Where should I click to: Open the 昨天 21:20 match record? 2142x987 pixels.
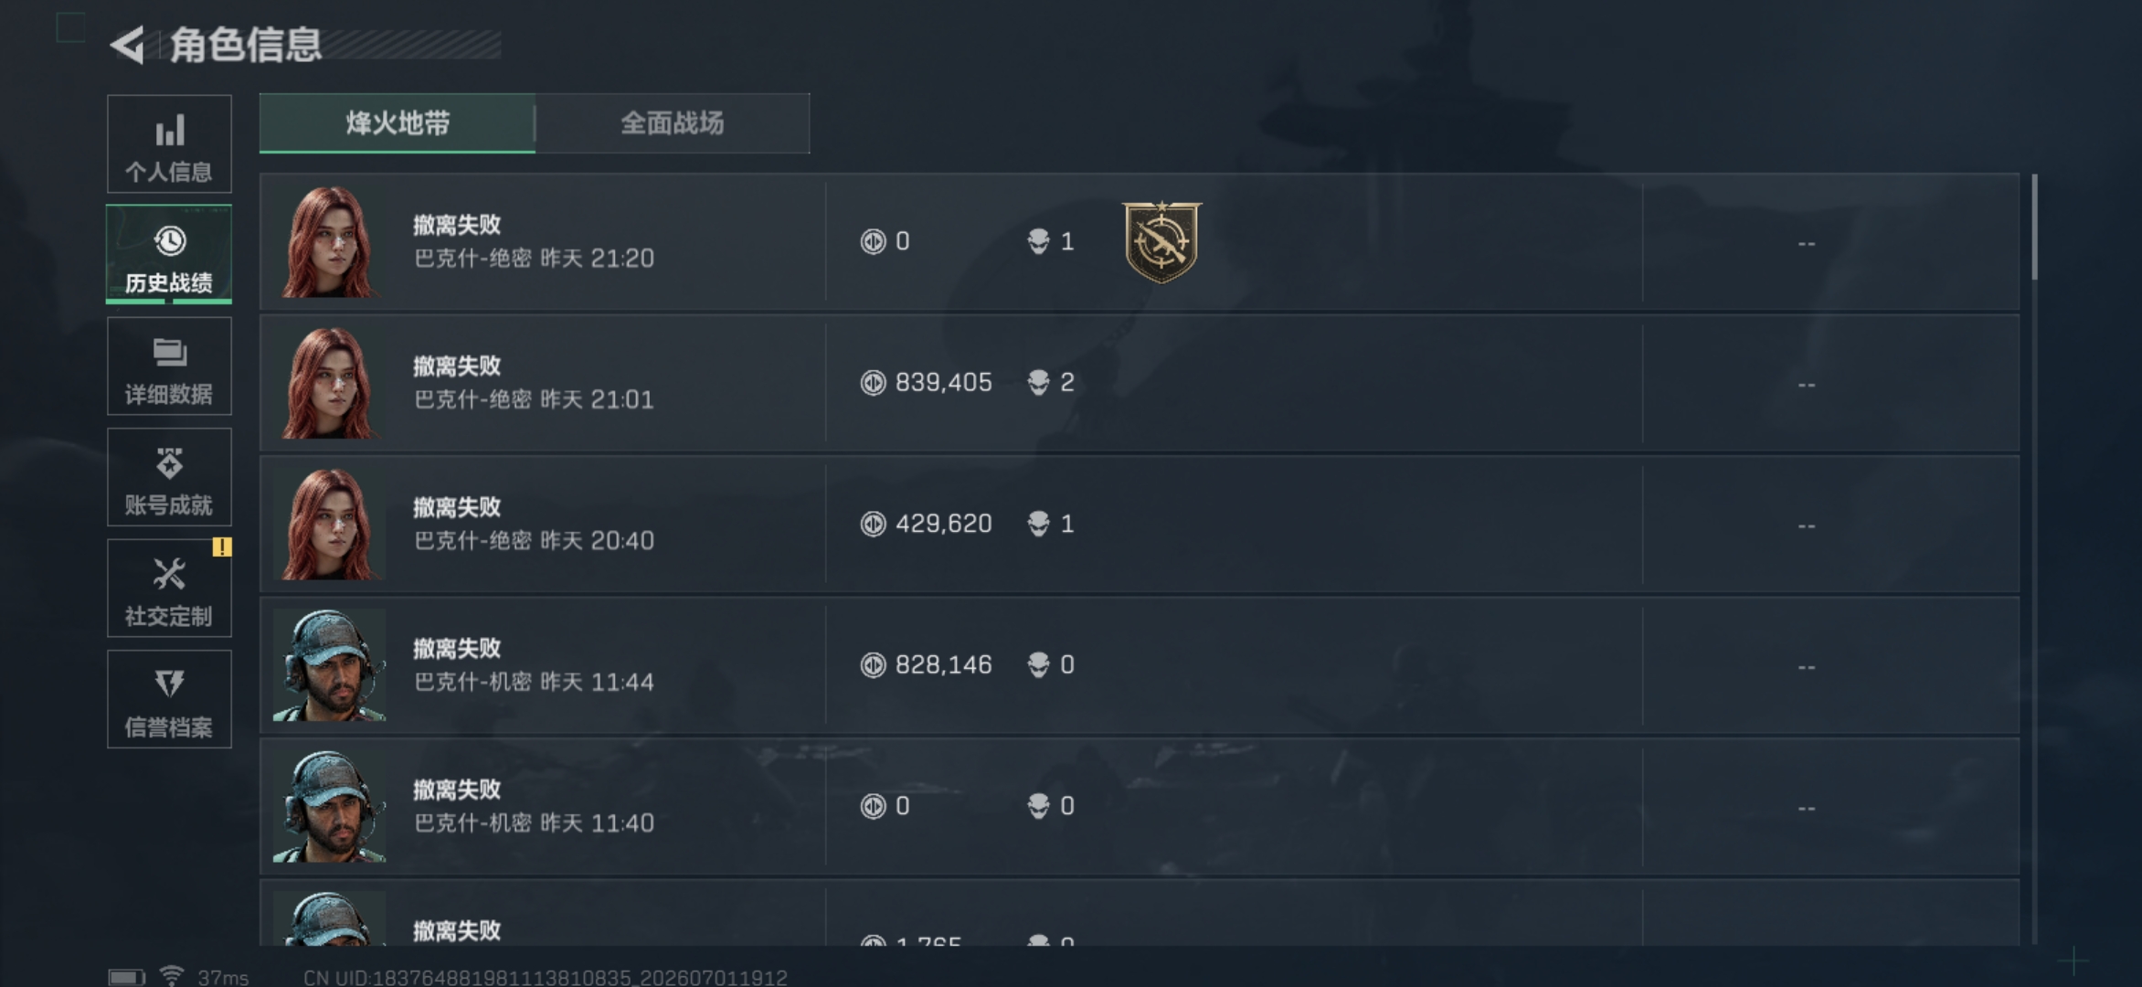pyautogui.click(x=1140, y=242)
